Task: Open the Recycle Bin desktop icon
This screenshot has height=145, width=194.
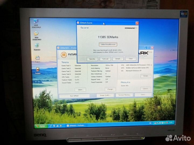Action: click(x=37, y=47)
